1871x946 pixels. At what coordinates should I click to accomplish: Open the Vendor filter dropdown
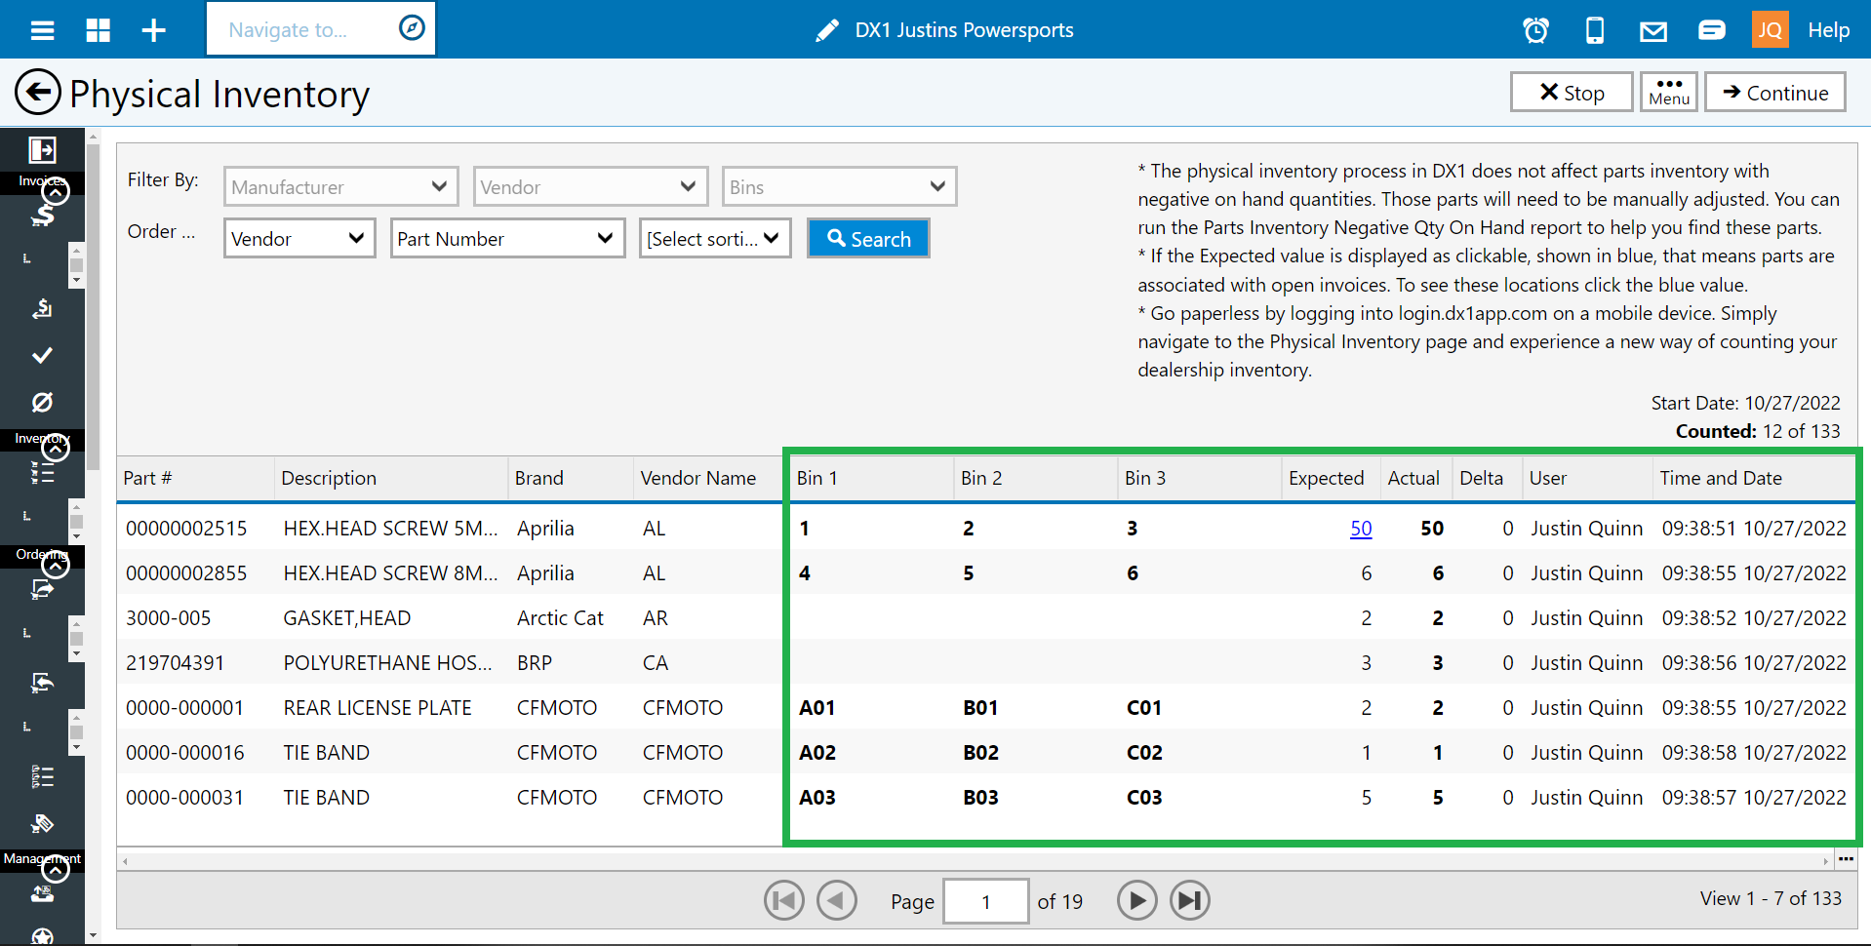tap(590, 186)
